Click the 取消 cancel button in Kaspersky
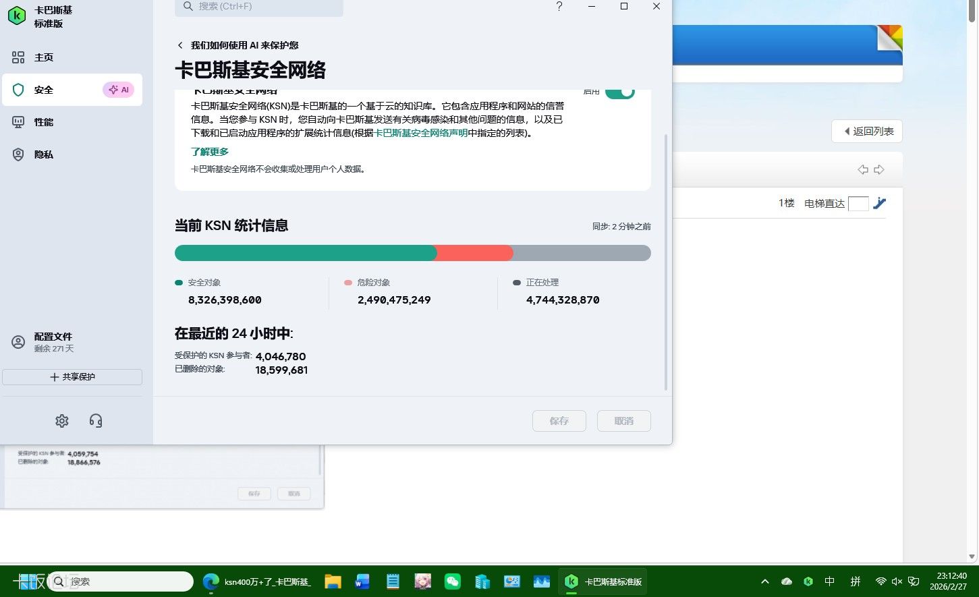 coord(624,421)
